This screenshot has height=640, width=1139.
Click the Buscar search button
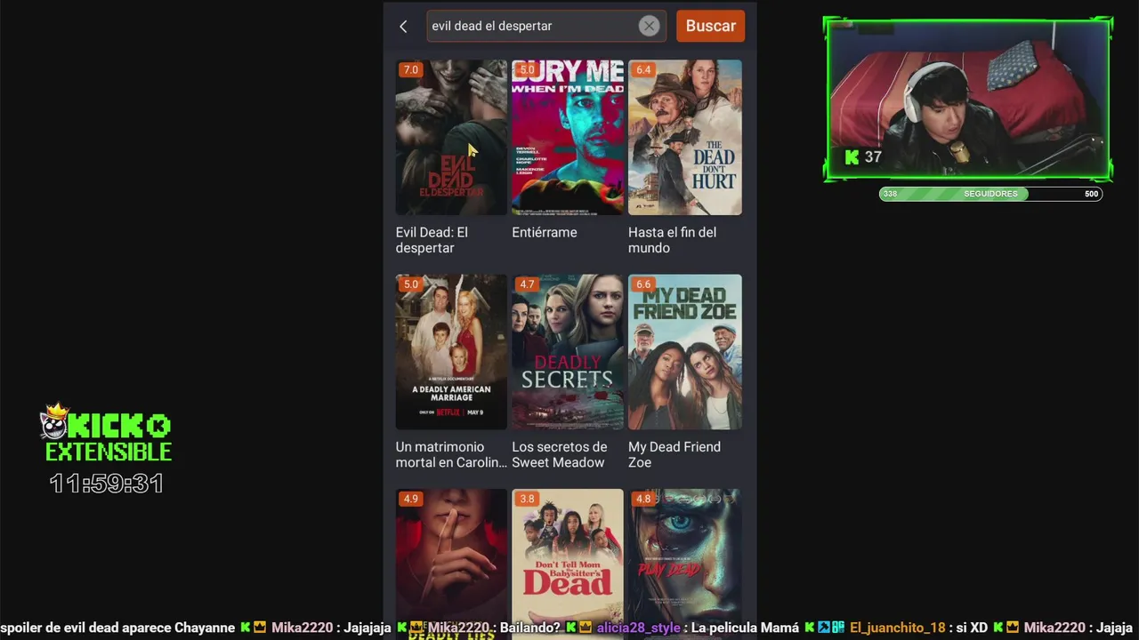710,26
